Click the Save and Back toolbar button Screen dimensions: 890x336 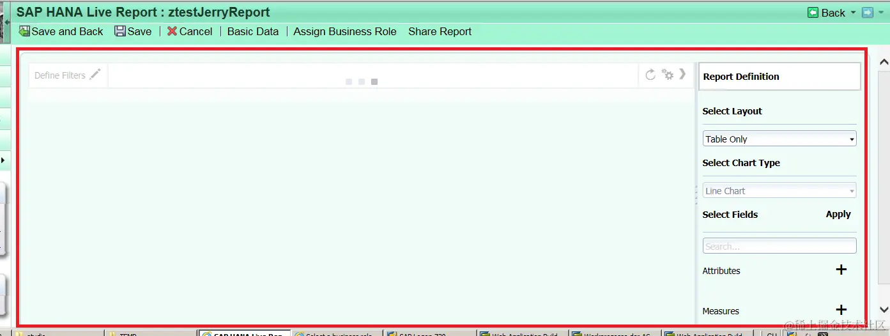point(61,31)
